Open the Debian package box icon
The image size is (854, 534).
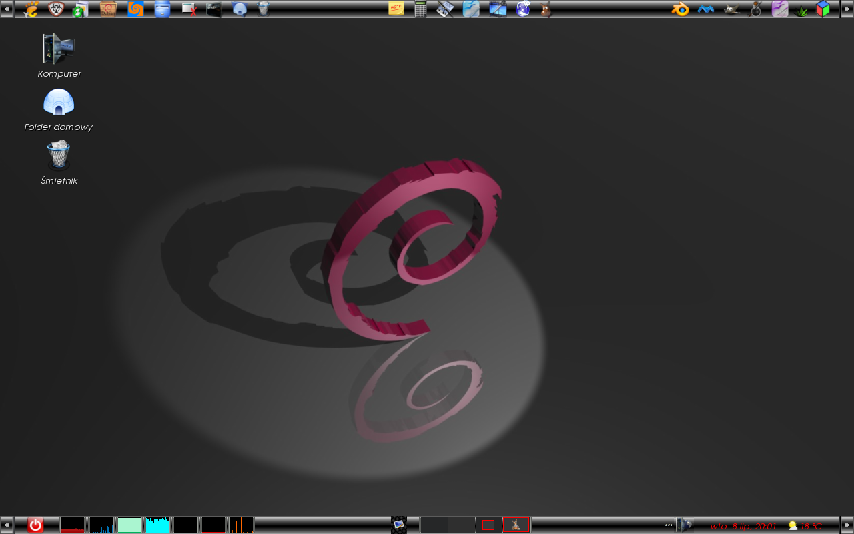tap(108, 9)
